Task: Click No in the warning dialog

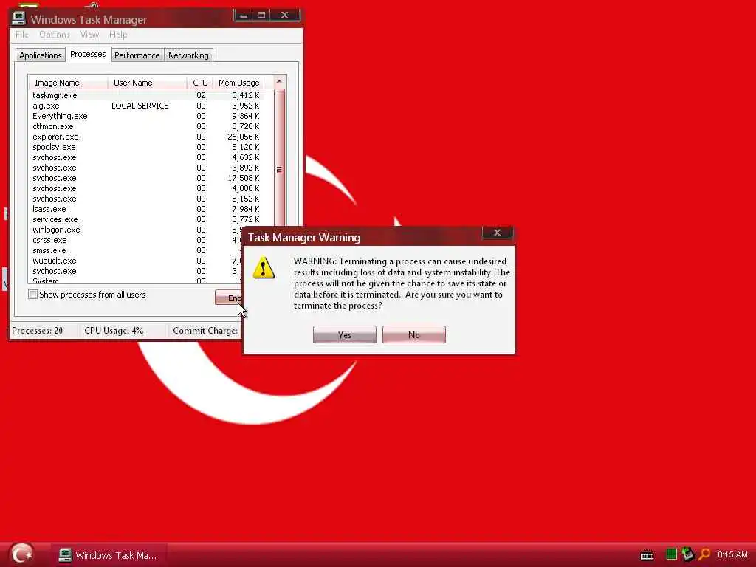Action: (413, 334)
